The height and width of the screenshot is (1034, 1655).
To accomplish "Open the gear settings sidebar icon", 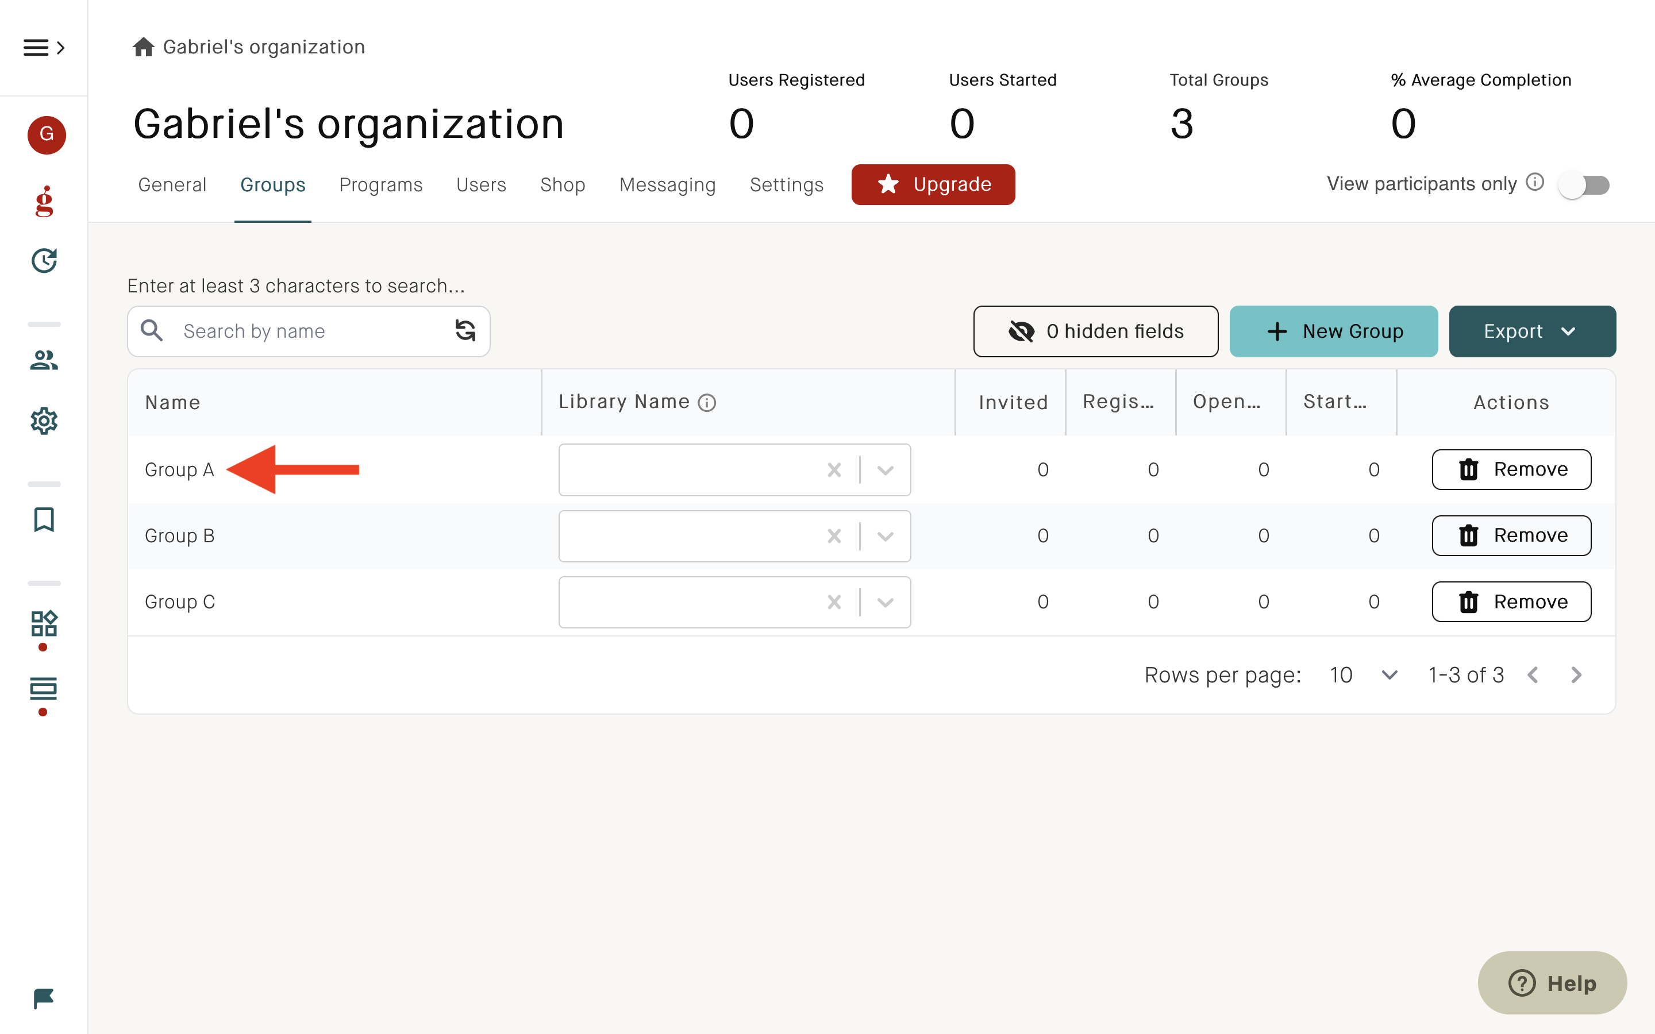I will coord(44,420).
